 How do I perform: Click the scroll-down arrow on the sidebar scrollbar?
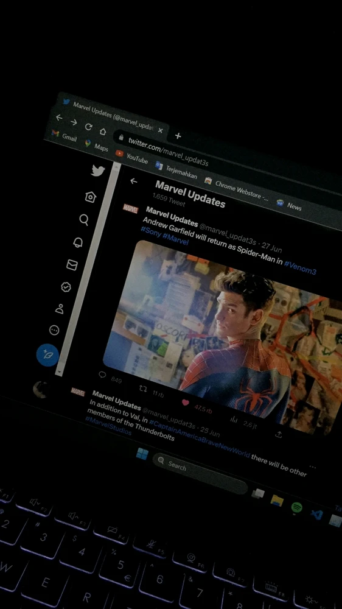(x=59, y=371)
